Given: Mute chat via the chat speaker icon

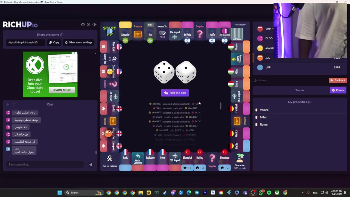Looking at the screenshot, I should 7,105.
